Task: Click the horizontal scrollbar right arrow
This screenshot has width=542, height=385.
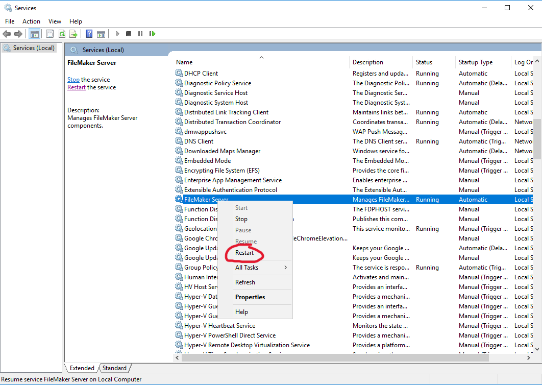Action: point(529,357)
